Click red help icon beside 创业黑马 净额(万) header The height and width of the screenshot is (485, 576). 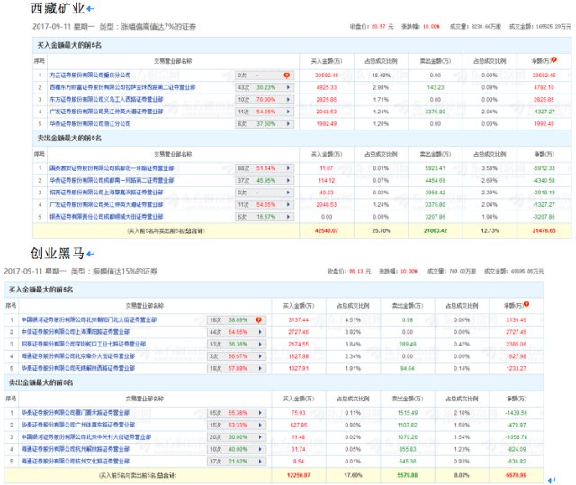coord(526,304)
